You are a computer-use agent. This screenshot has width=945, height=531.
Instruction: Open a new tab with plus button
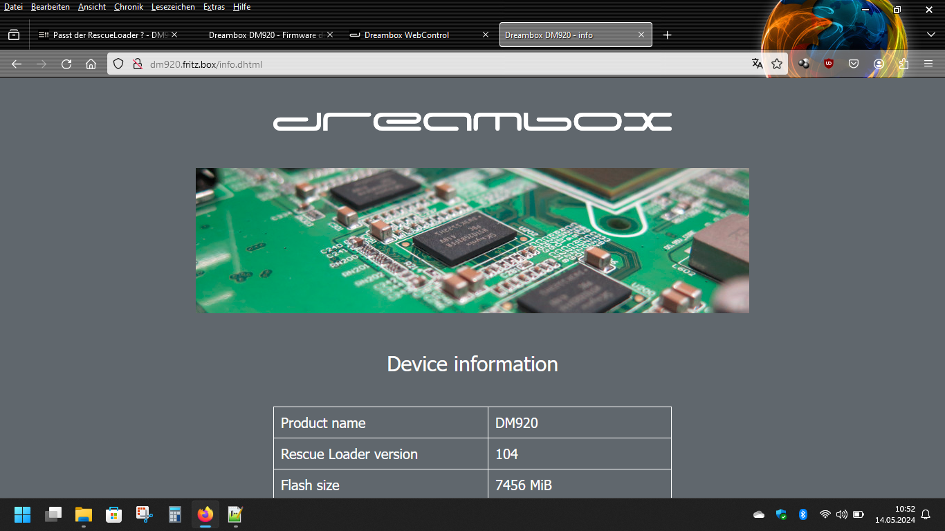(667, 35)
